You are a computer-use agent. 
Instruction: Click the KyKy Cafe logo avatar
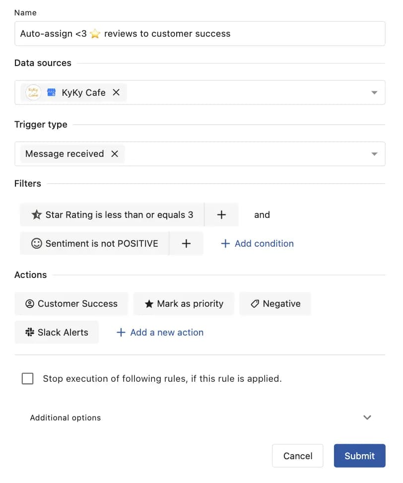pyautogui.click(x=33, y=92)
